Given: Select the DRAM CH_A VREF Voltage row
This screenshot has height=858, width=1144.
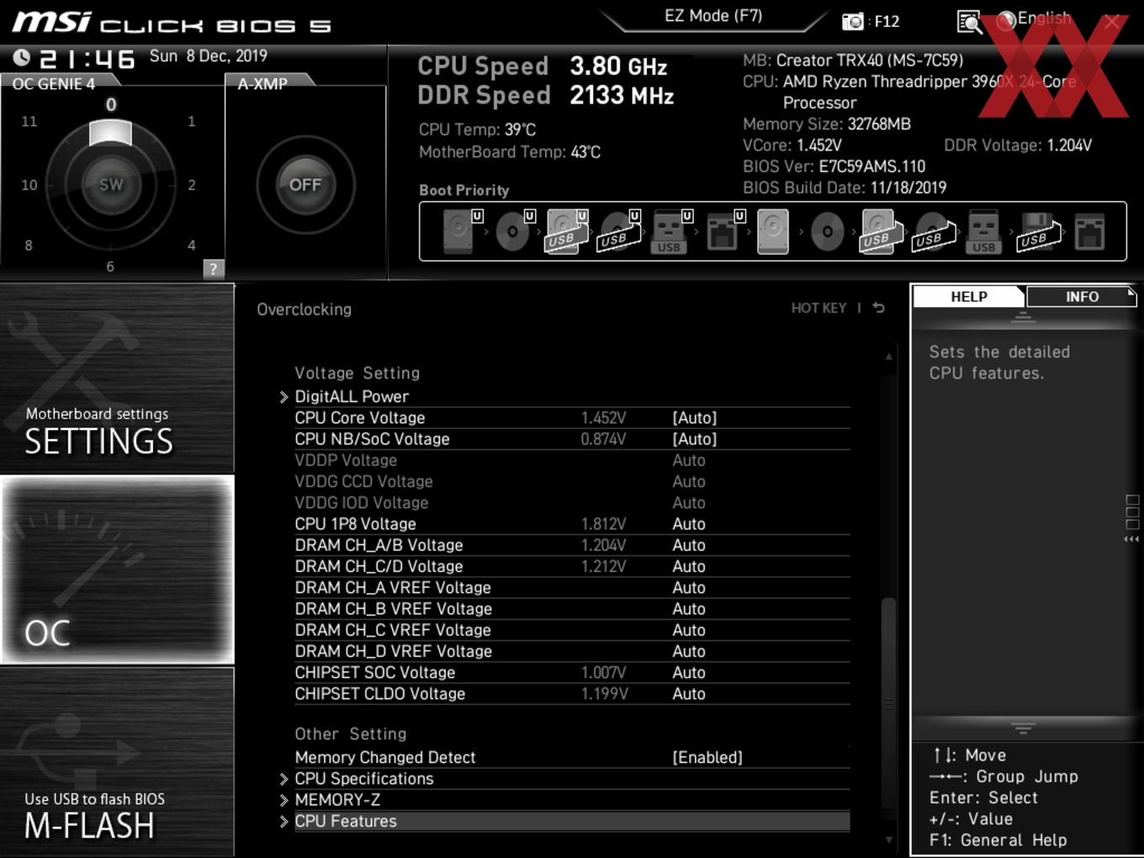Looking at the screenshot, I should 572,587.
